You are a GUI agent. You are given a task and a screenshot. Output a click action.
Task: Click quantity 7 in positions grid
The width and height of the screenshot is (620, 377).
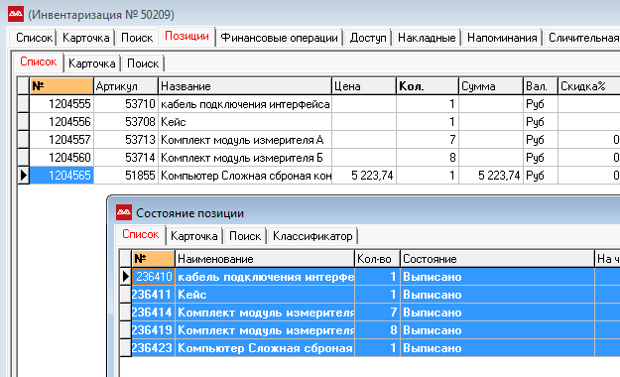point(428,140)
